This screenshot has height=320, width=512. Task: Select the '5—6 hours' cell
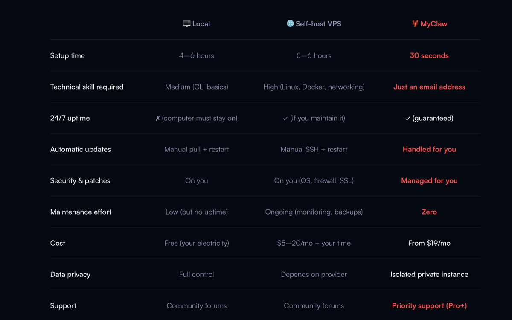pyautogui.click(x=314, y=55)
